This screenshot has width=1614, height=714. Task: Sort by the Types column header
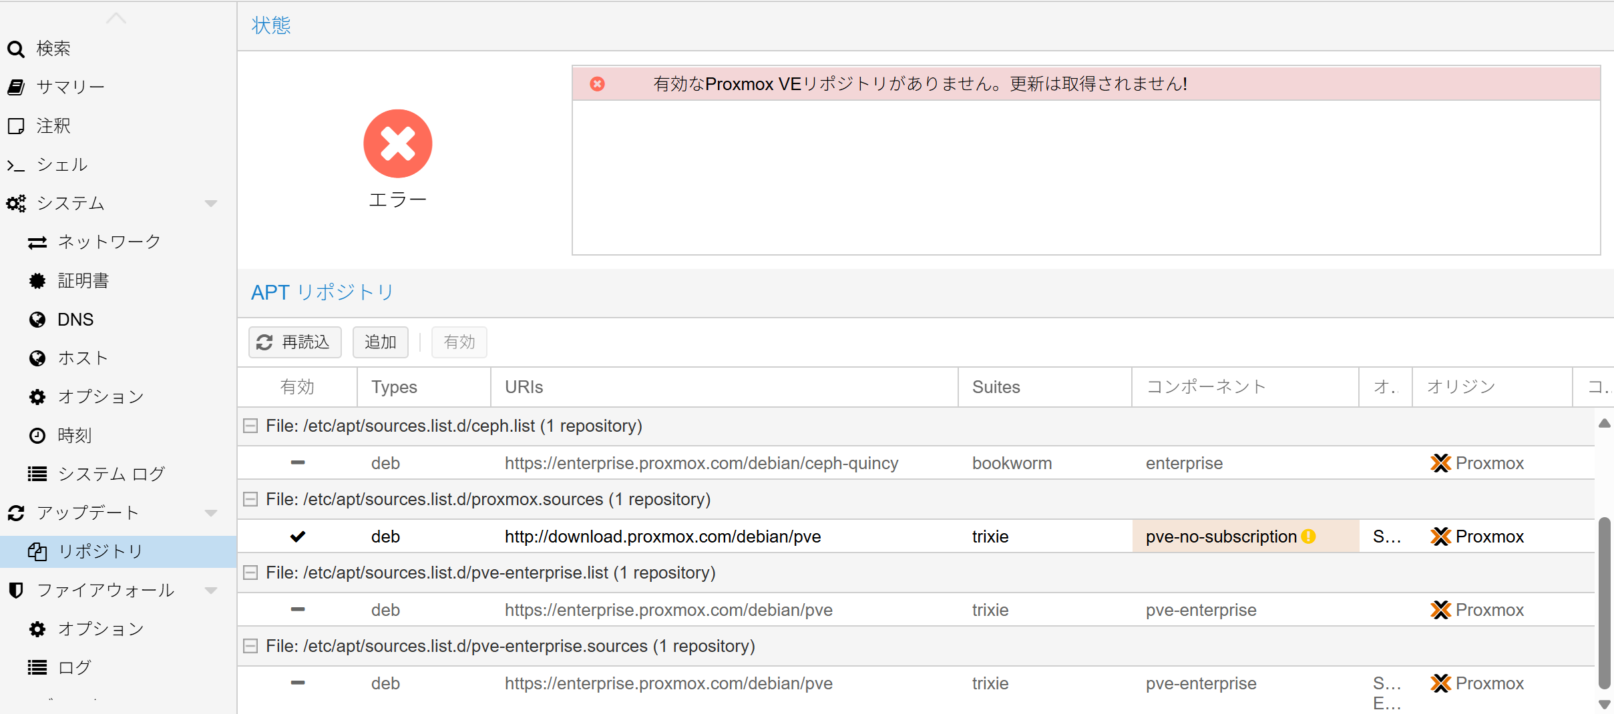424,387
